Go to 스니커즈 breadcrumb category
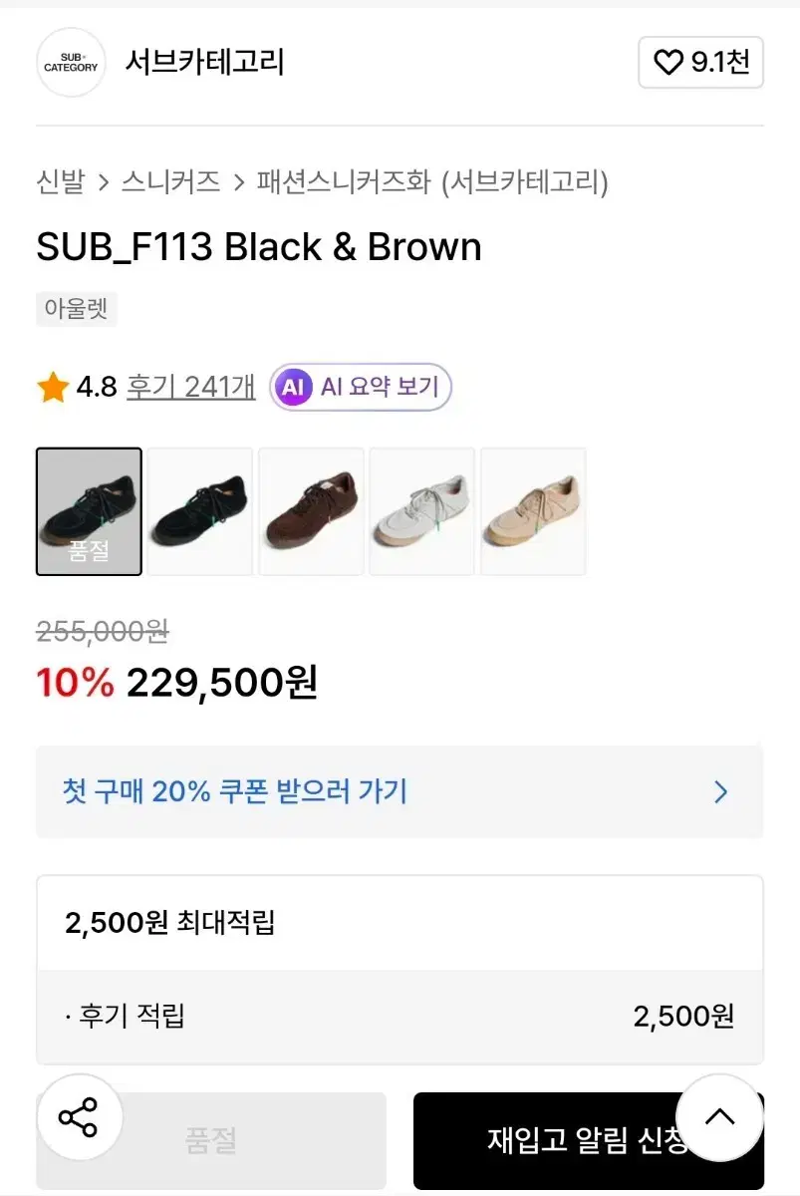 pyautogui.click(x=170, y=182)
